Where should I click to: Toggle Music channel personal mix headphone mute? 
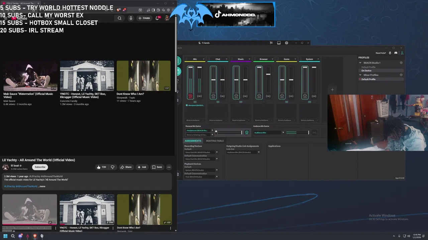236,96
